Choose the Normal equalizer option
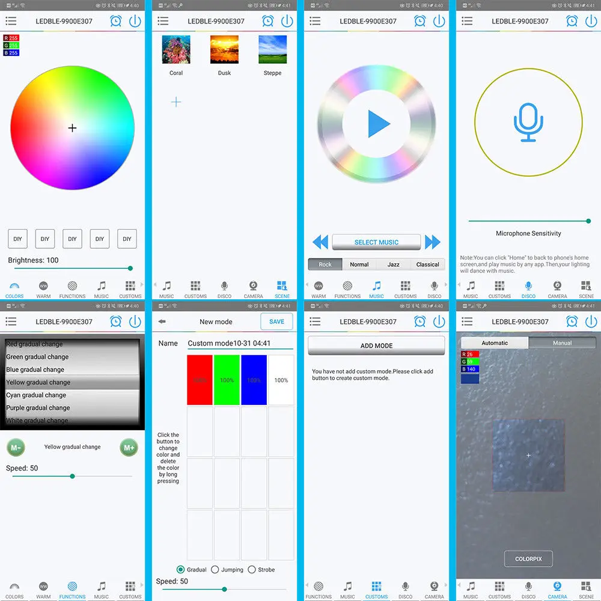 359,264
